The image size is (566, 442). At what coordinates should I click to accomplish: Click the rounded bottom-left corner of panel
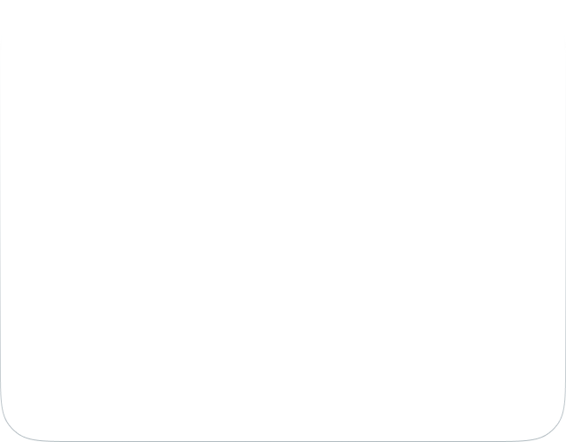(16, 426)
